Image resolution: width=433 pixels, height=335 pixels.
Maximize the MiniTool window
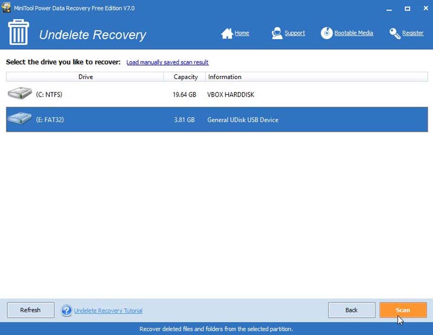[407, 8]
